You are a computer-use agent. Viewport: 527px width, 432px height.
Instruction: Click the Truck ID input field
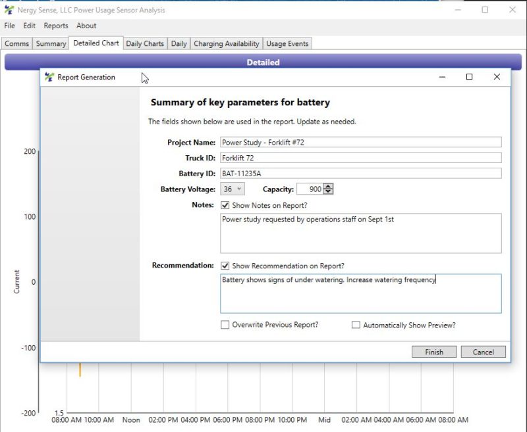(x=360, y=158)
